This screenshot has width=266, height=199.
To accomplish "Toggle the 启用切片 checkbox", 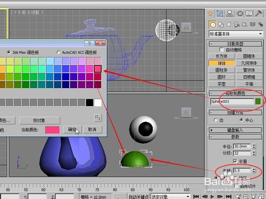I will pyautogui.click(x=236, y=186).
